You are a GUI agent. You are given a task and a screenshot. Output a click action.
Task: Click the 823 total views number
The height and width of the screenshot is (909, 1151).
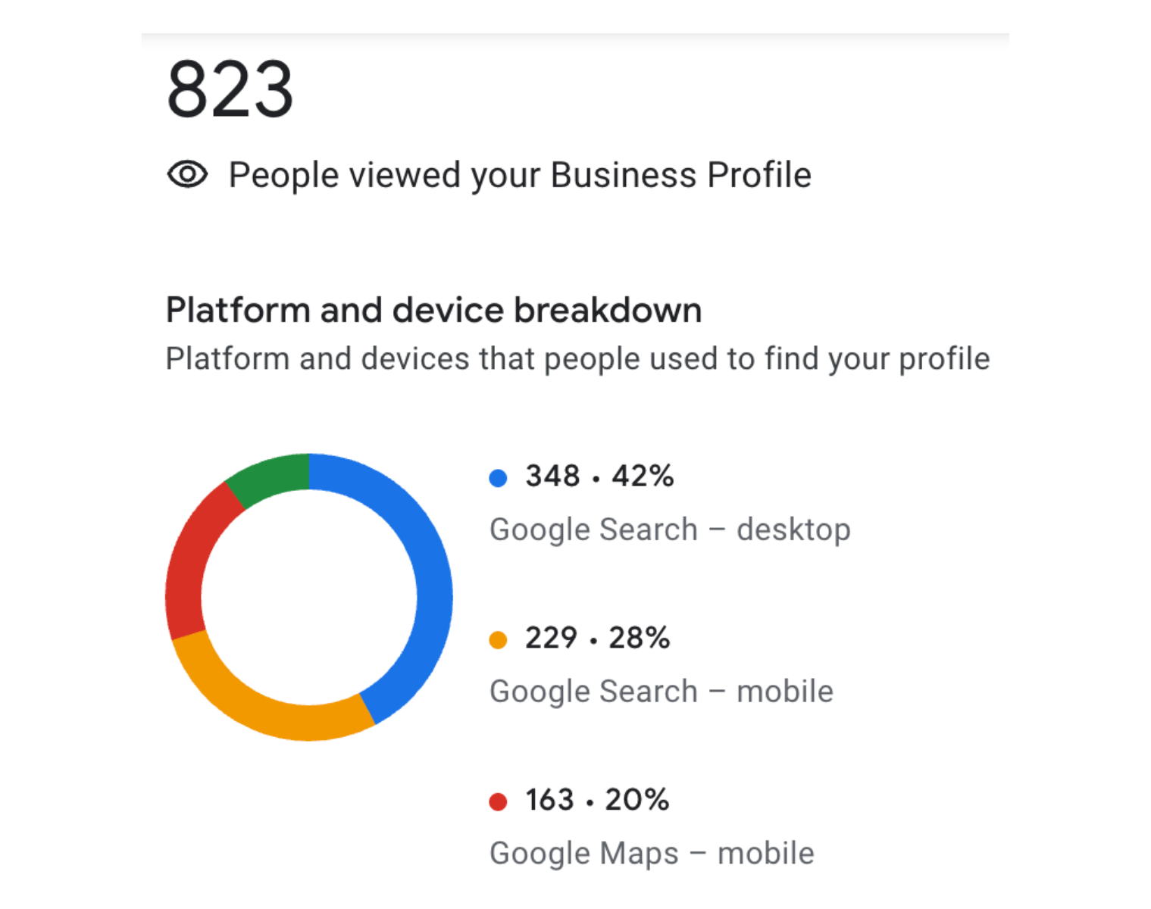230,90
